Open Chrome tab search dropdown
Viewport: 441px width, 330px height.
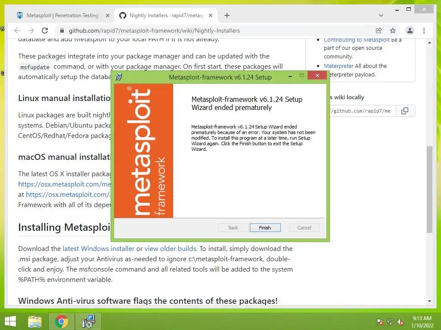(x=381, y=15)
